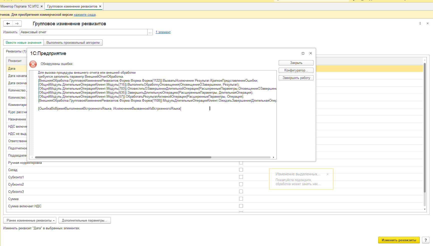The image size is (433, 246).
Task: Go forward with the right arrow button
Action: click(17, 23)
